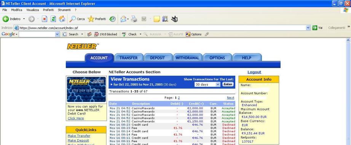Toggle the 1918 blocked popup blocker
Image resolution: width=351 pixels, height=145 pixels.
(x=106, y=34)
